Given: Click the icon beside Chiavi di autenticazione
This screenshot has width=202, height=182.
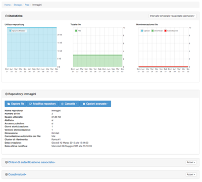Looking at the screenshot, I should (x=6, y=162).
